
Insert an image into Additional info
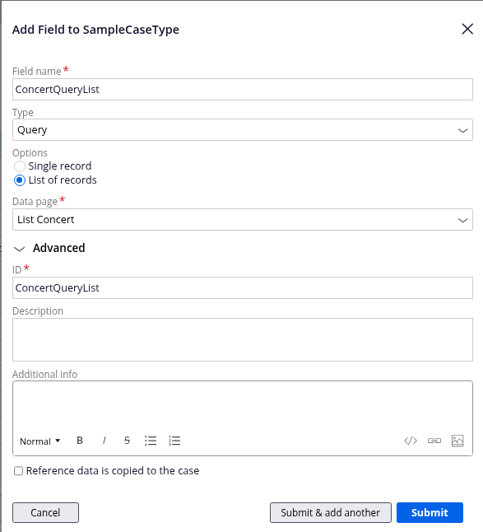click(x=457, y=441)
